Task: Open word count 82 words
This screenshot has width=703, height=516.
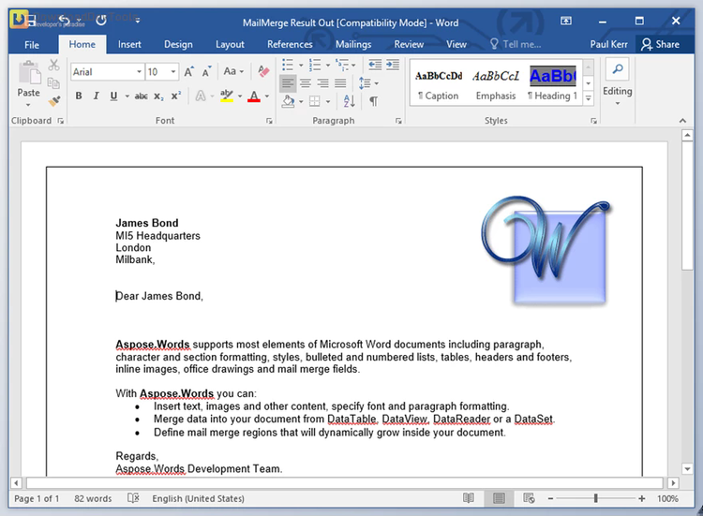Action: [x=93, y=498]
